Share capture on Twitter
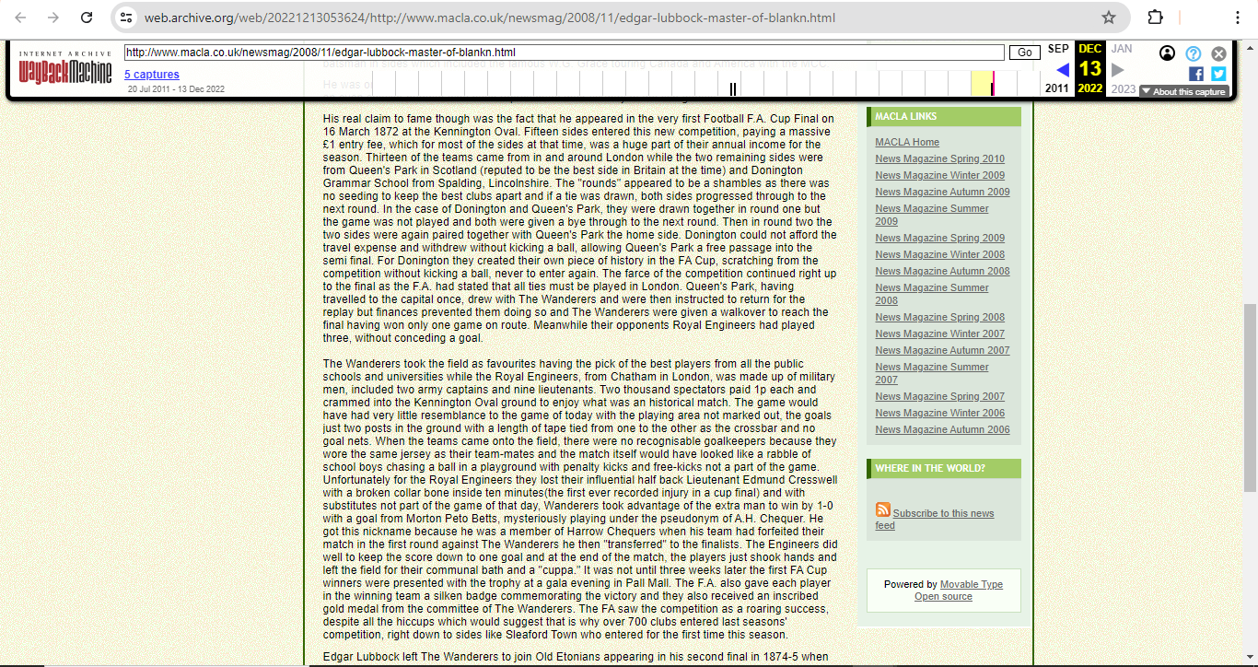The height and width of the screenshot is (667, 1258). pyautogui.click(x=1218, y=74)
